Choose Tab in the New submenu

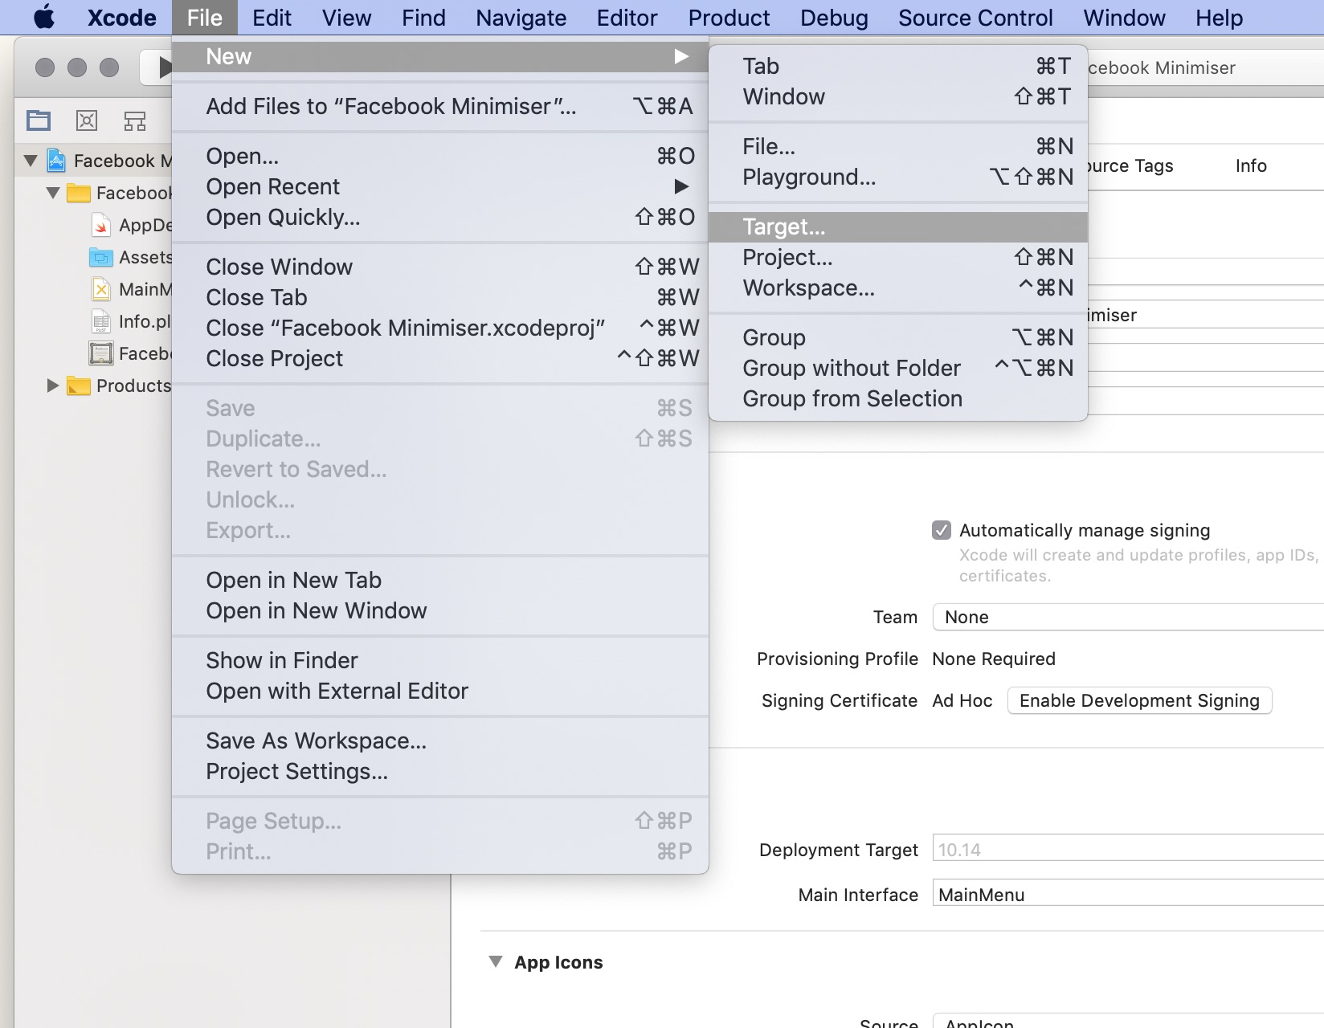tap(898, 66)
